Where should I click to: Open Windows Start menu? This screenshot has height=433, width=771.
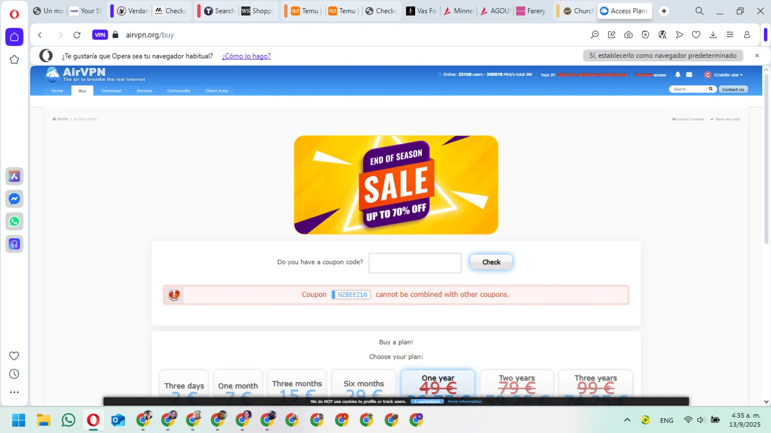pyautogui.click(x=19, y=420)
